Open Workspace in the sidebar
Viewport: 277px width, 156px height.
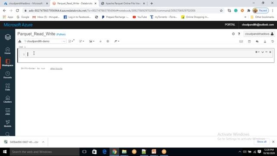point(8,63)
